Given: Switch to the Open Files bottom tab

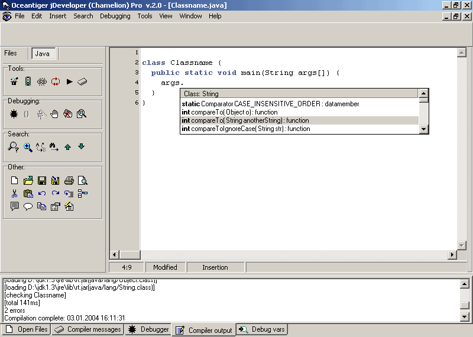Looking at the screenshot, I should coord(26,329).
